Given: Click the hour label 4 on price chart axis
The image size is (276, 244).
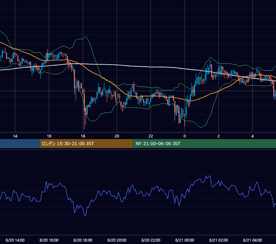Looking at the screenshot, I should click(x=252, y=136).
